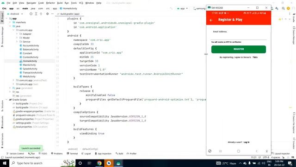This screenshot has width=296, height=167.
Task: Select ContestActivity in the project tree
Action: pos(31,57)
